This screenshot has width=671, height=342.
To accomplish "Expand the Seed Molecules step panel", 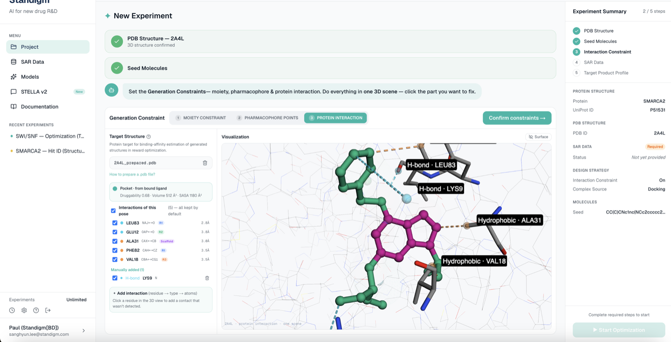I will click(330, 68).
